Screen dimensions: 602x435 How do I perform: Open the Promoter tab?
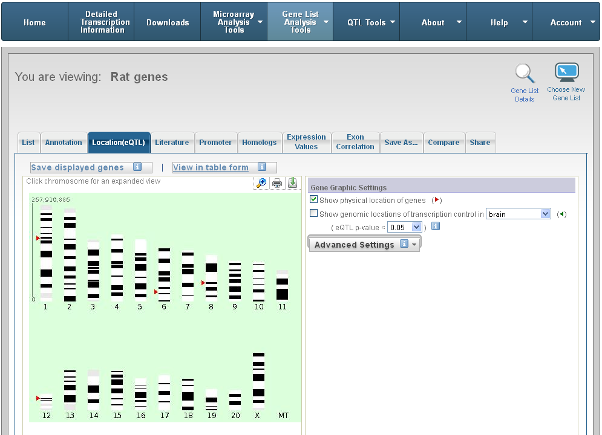point(215,143)
